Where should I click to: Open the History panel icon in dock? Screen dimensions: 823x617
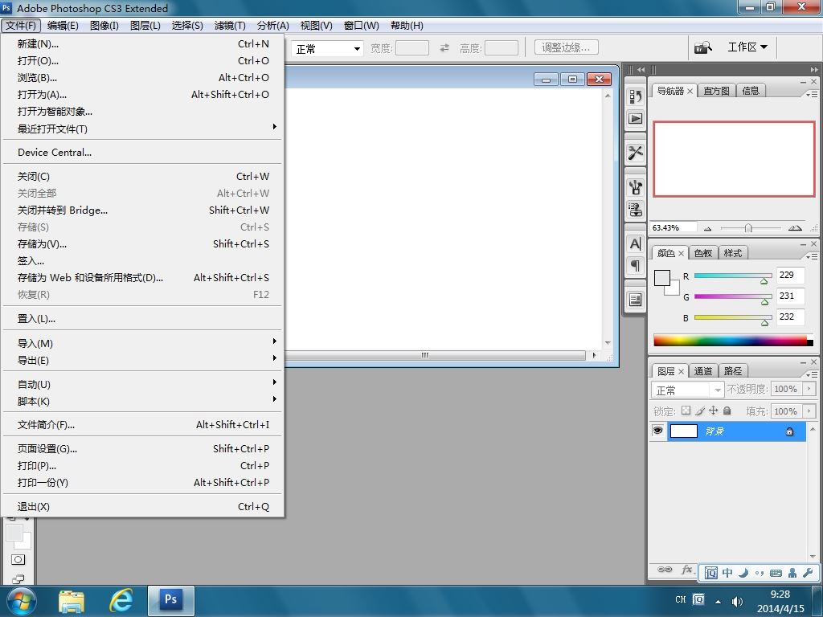(x=635, y=96)
